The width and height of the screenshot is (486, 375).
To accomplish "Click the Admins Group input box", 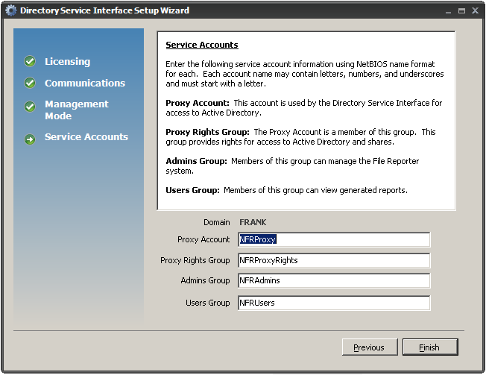I will [333, 281].
